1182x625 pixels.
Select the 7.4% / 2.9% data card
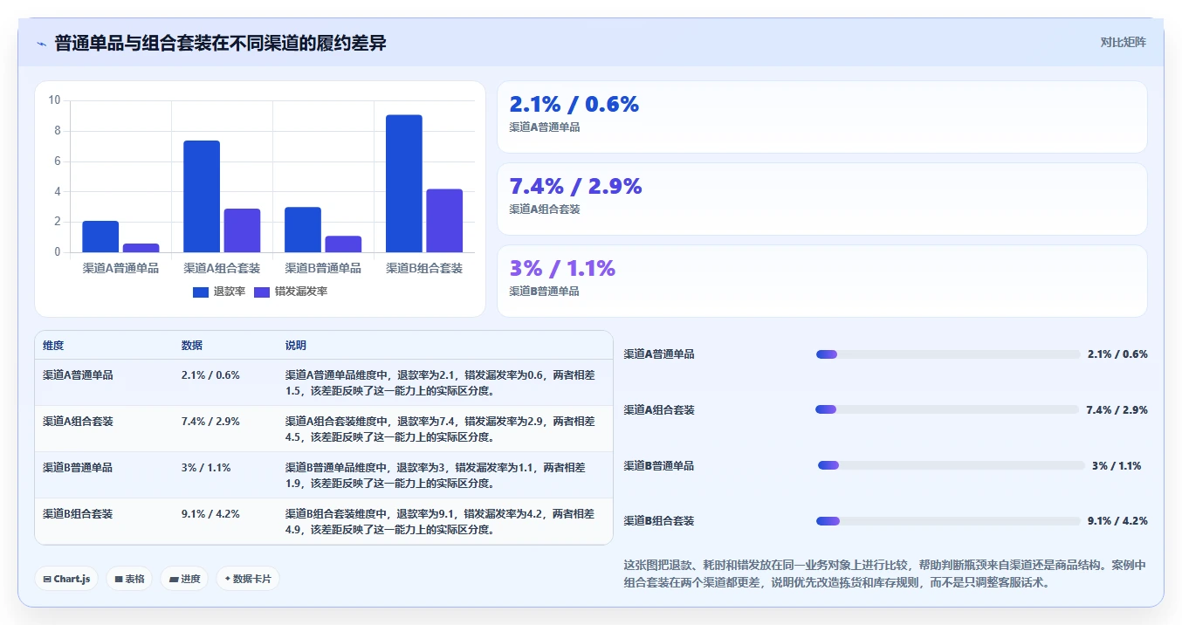point(821,199)
